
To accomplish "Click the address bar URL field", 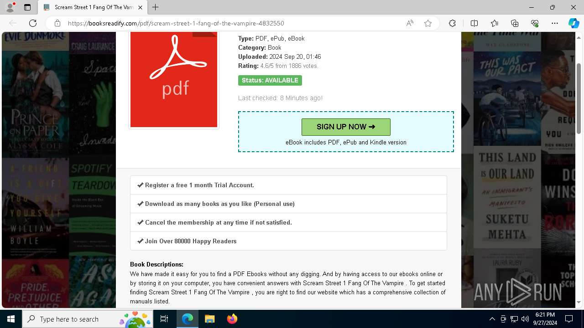I will point(233,23).
